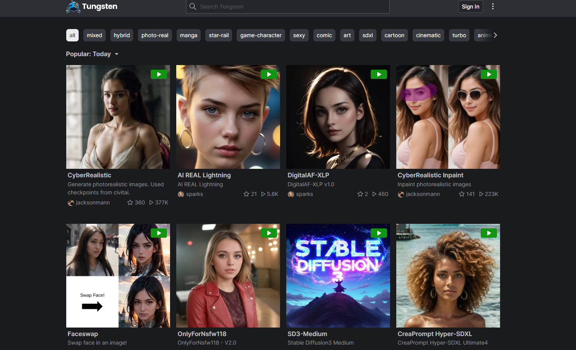576x350 pixels.
Task: Click jacksonmann avatar under CyberRealistic
Action: coord(71,202)
